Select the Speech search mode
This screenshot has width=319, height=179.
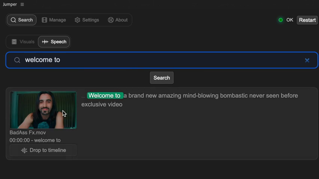54,42
